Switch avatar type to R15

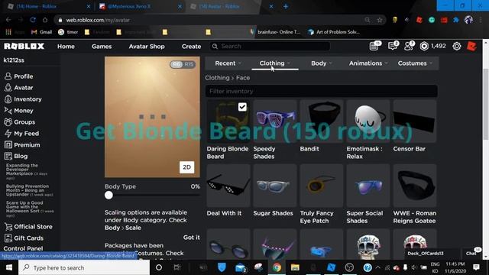pyautogui.click(x=189, y=64)
